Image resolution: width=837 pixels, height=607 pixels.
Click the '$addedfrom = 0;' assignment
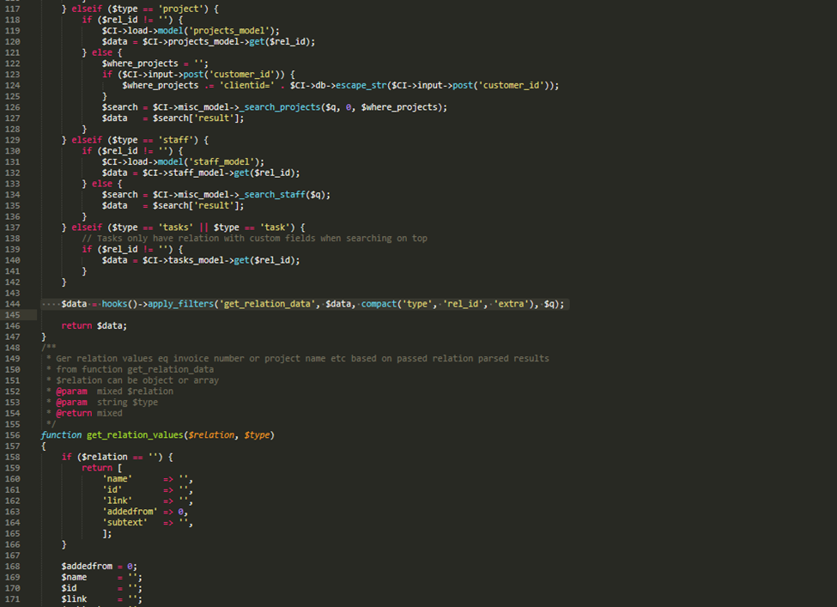pos(99,566)
